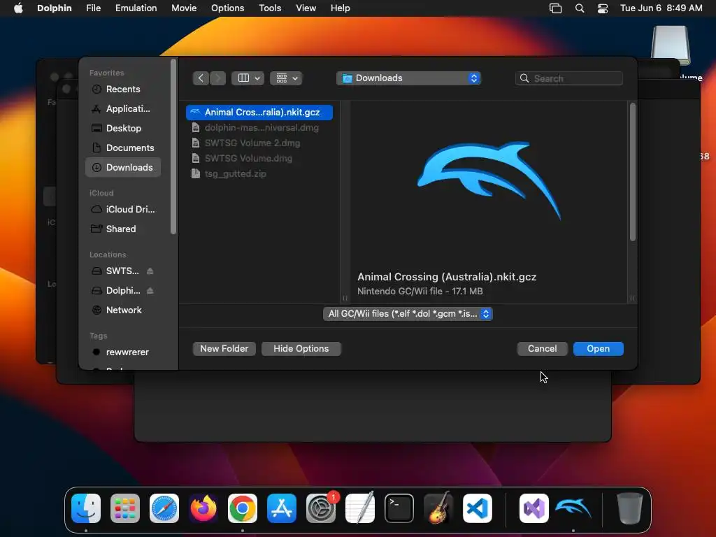The width and height of the screenshot is (716, 537).
Task: Open the Help menu
Action: coord(341,8)
